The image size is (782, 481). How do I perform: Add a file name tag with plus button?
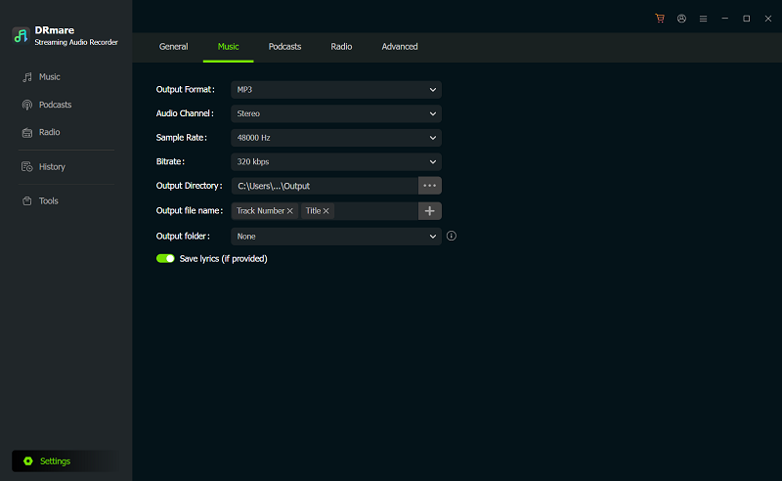click(429, 211)
